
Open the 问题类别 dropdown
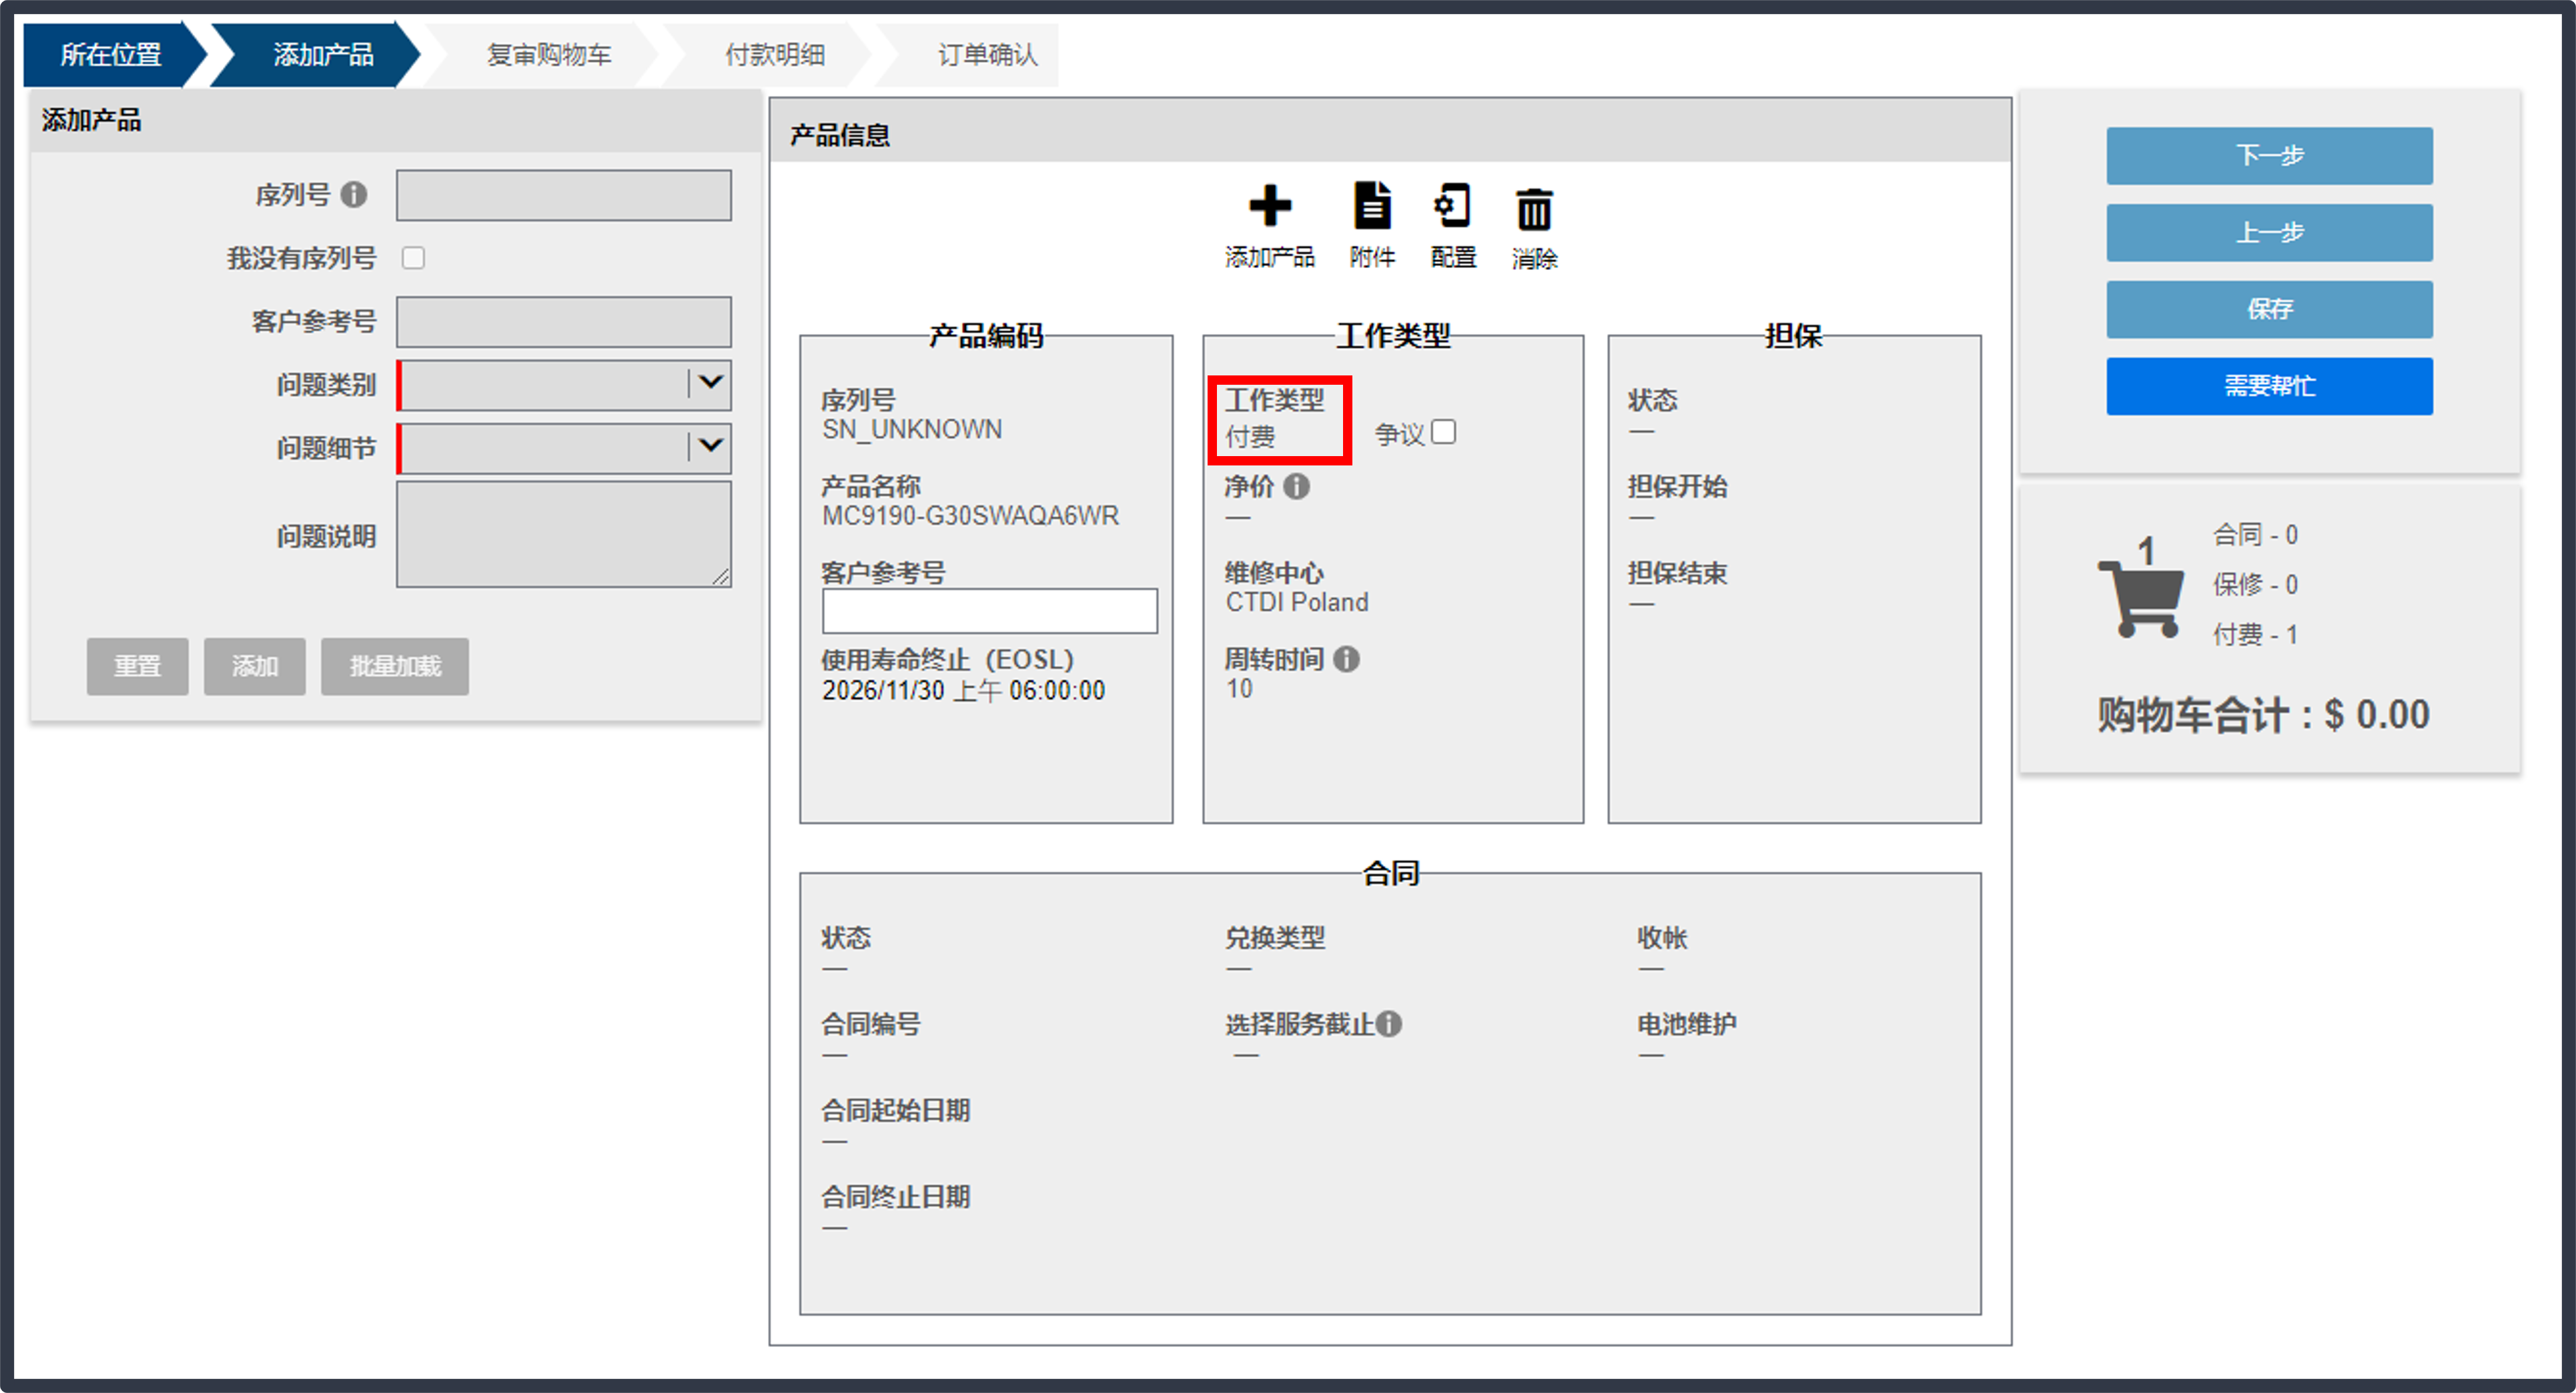point(565,385)
